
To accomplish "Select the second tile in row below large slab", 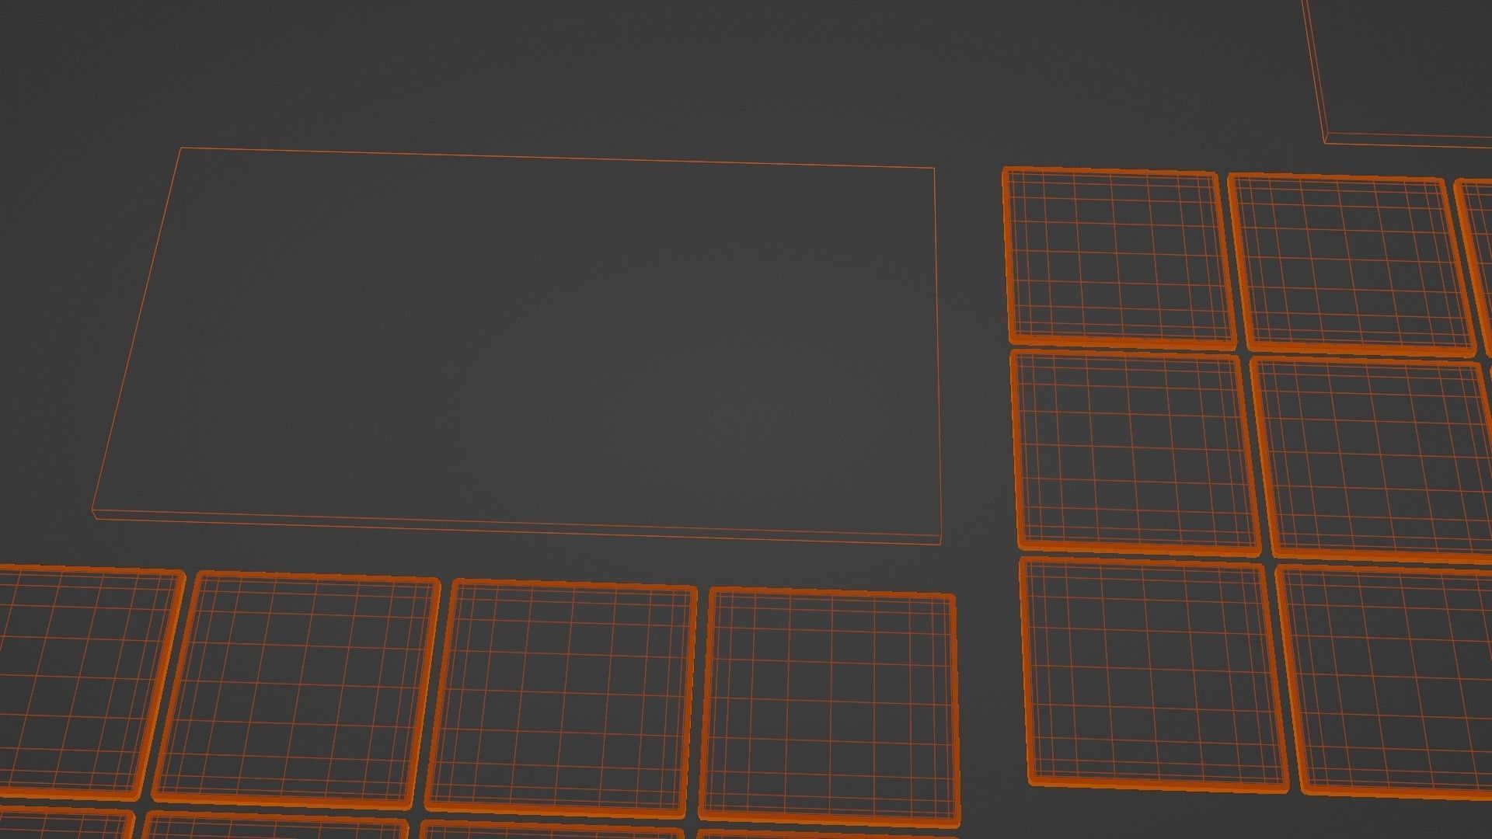I will [297, 688].
